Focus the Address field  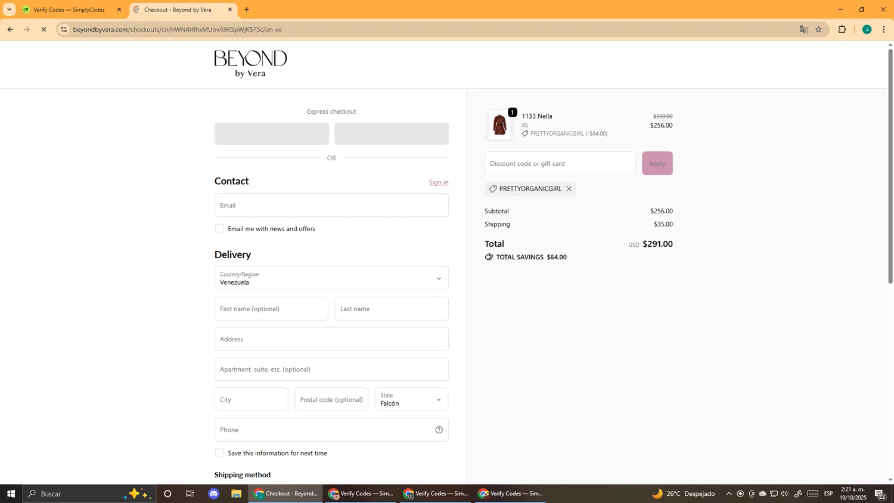click(331, 339)
